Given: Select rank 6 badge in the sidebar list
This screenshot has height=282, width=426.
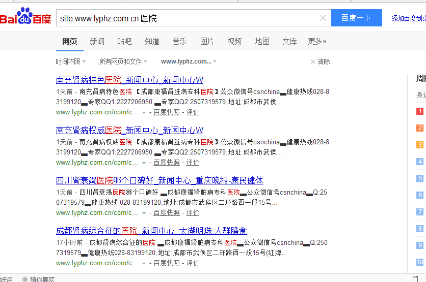Looking at the screenshot, I should point(420,195).
